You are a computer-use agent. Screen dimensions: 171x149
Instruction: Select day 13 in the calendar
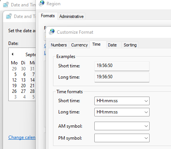[23, 80]
